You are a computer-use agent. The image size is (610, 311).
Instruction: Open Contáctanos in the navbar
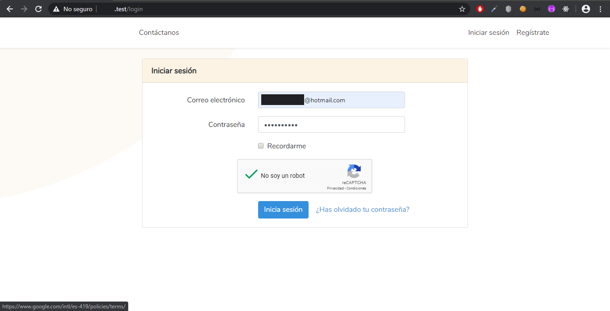click(x=159, y=33)
